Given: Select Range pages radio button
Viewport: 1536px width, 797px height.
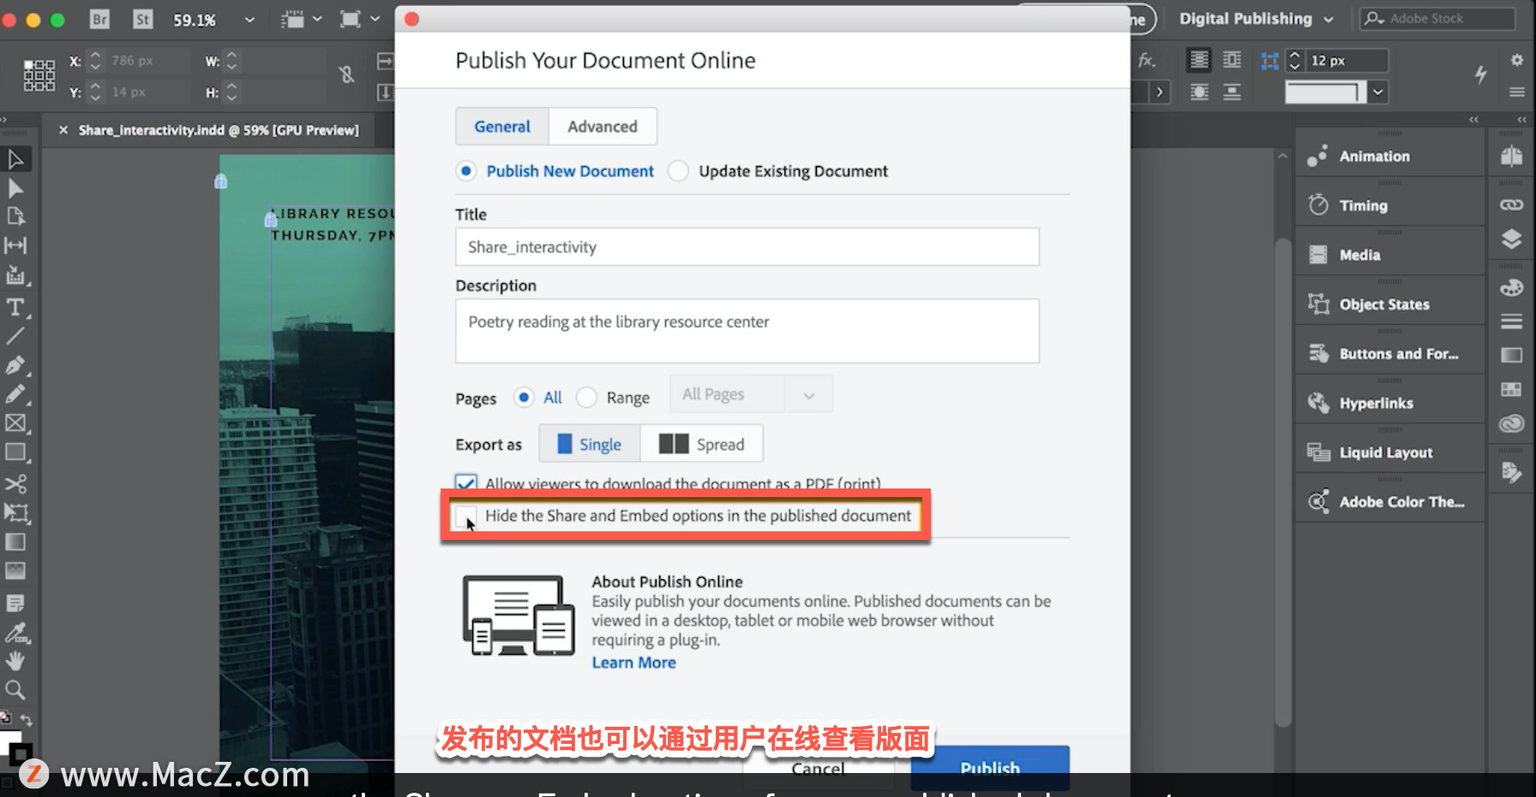Looking at the screenshot, I should point(587,398).
